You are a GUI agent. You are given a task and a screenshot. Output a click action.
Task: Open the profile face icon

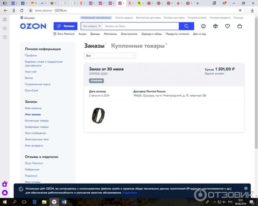click(203, 26)
